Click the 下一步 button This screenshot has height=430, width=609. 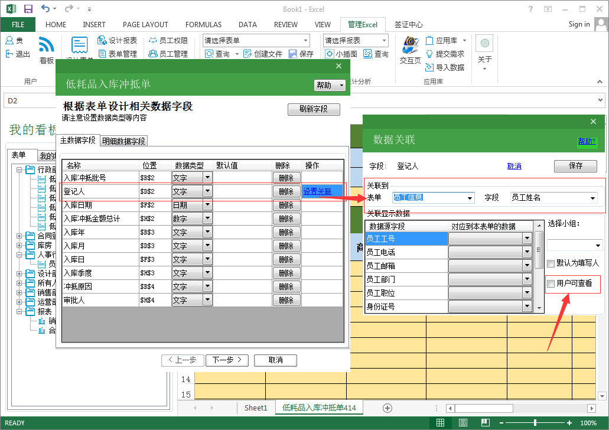[x=227, y=360]
